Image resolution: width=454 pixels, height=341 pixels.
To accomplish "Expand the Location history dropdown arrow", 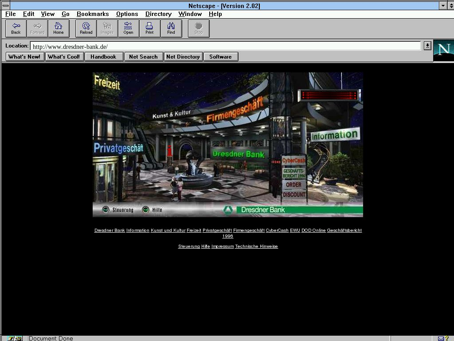I will 427,46.
